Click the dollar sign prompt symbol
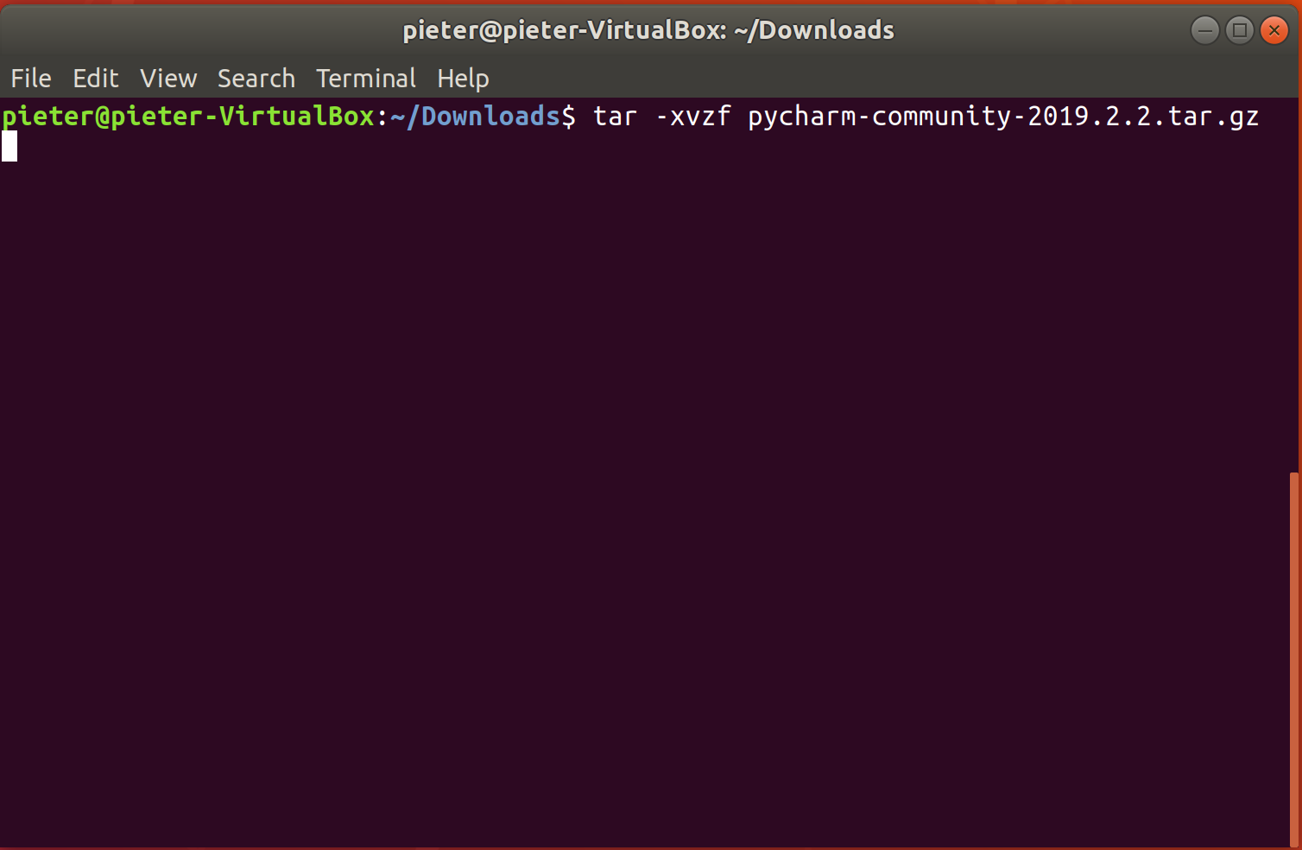 pyautogui.click(x=571, y=116)
